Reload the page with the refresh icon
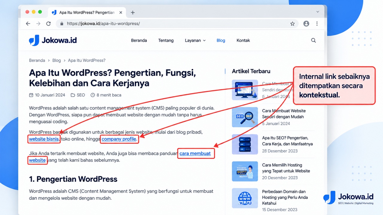The height and width of the screenshot is (215, 383). click(x=48, y=24)
